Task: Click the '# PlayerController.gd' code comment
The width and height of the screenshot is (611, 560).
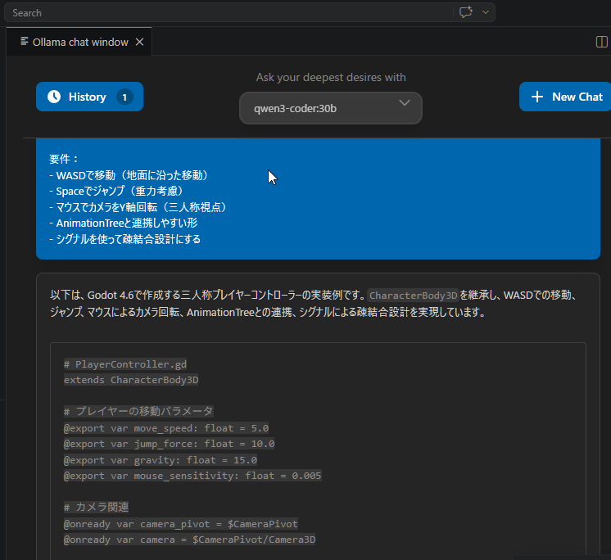Action: pos(125,364)
